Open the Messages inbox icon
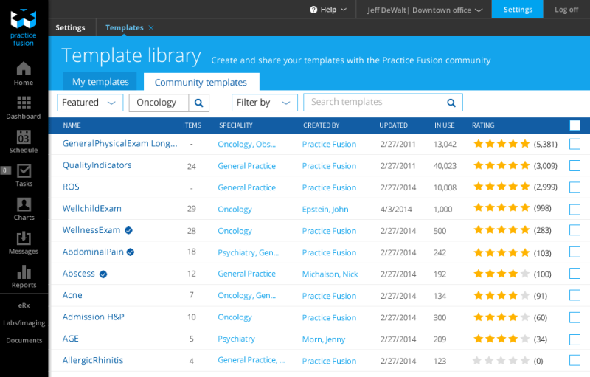Viewport: 590px width, 377px height. point(24,238)
